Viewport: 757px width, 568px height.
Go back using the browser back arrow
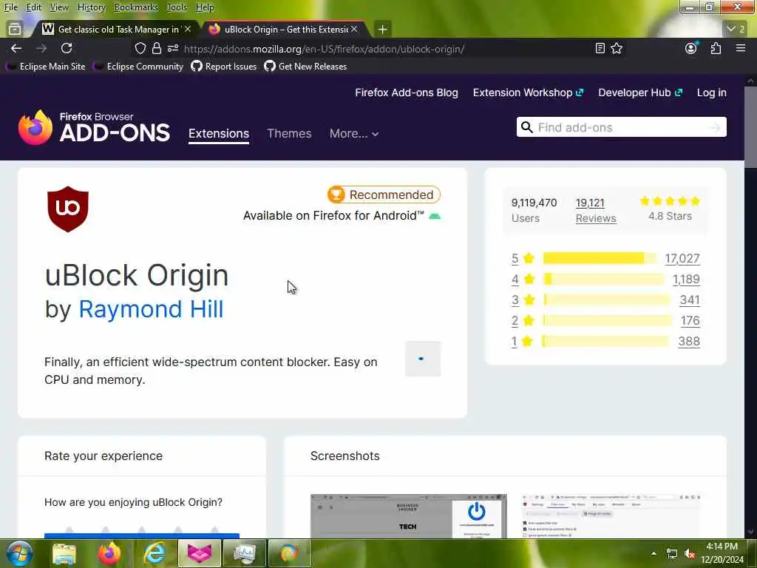point(16,48)
